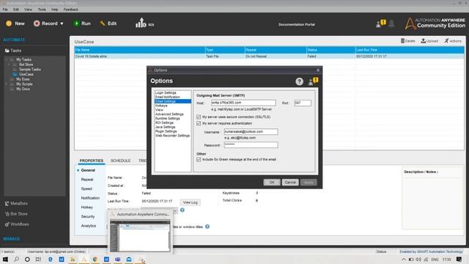Switch to the SCHEDULE tab
469x264 pixels.
pos(120,161)
